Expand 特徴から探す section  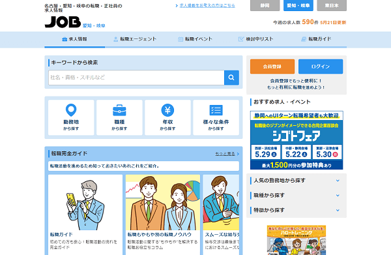coord(297,210)
